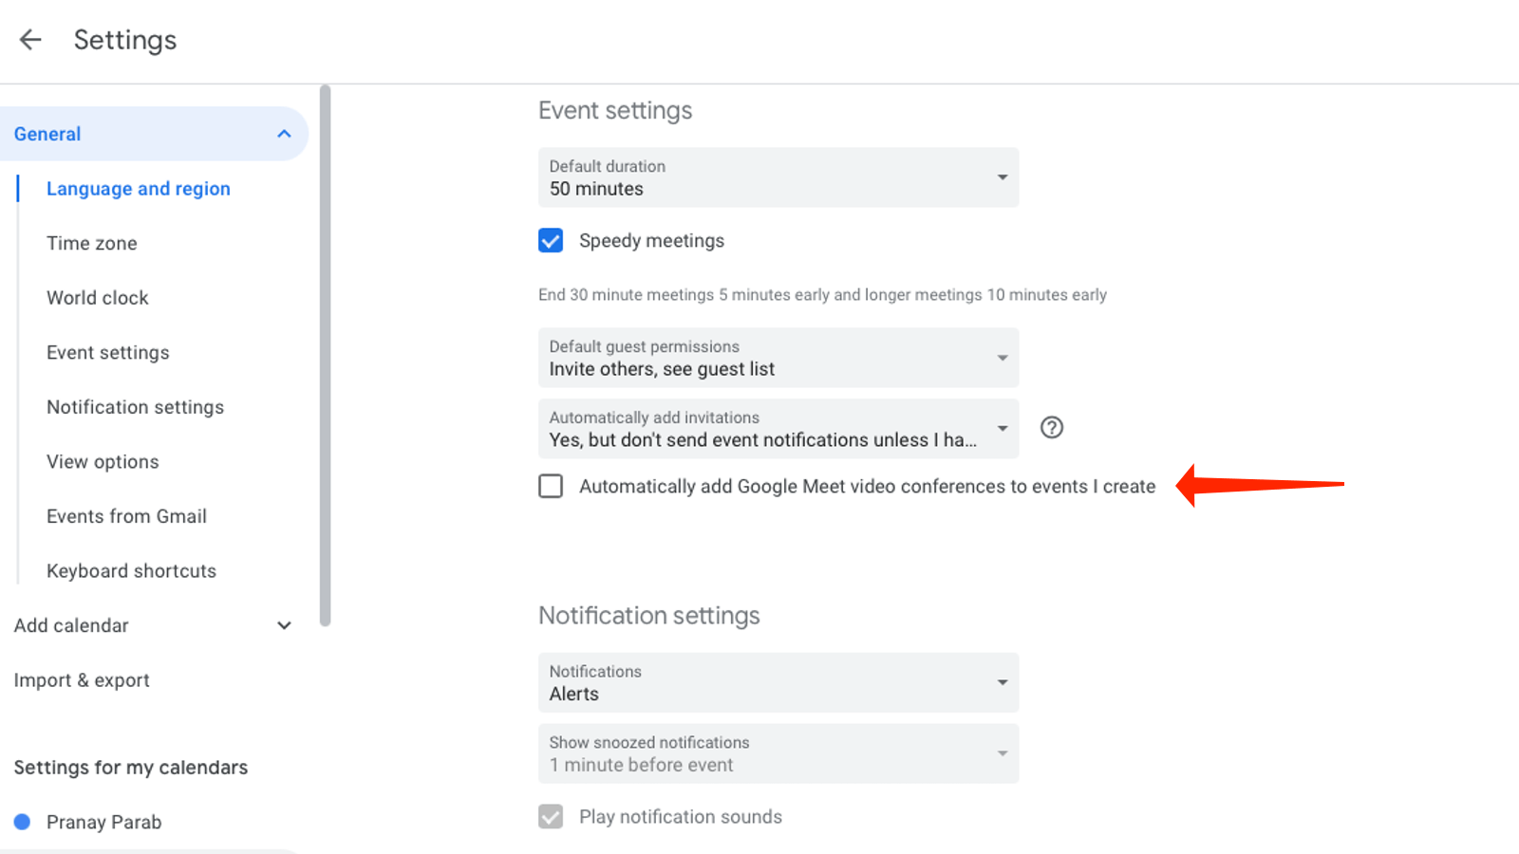The image size is (1519, 854).
Task: Select Keyboard shortcuts in sidebar
Action: [132, 571]
